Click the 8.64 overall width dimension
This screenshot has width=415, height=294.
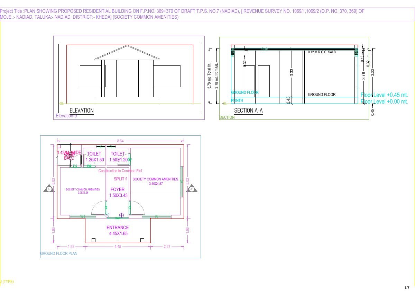pos(120,141)
